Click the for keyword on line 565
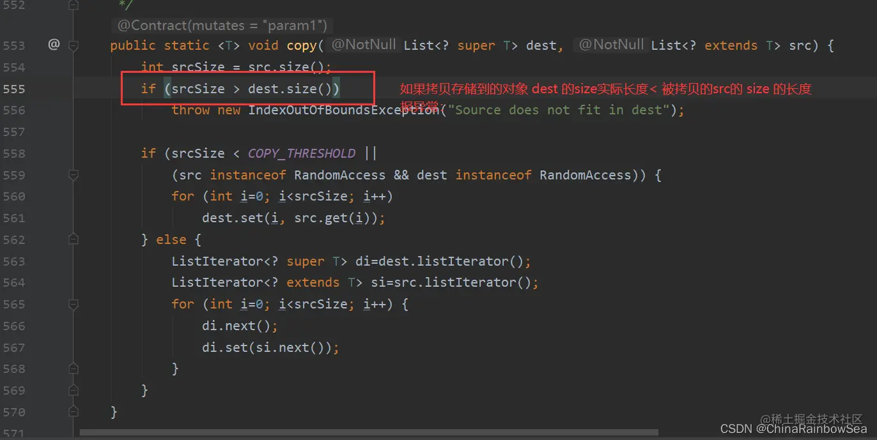The image size is (877, 440). pos(183,304)
